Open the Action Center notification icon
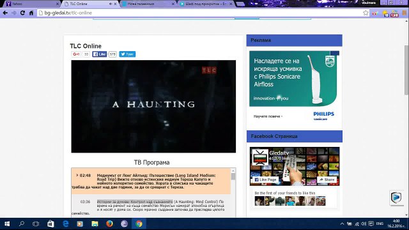The height and width of the screenshot is (230, 409). 371,224
